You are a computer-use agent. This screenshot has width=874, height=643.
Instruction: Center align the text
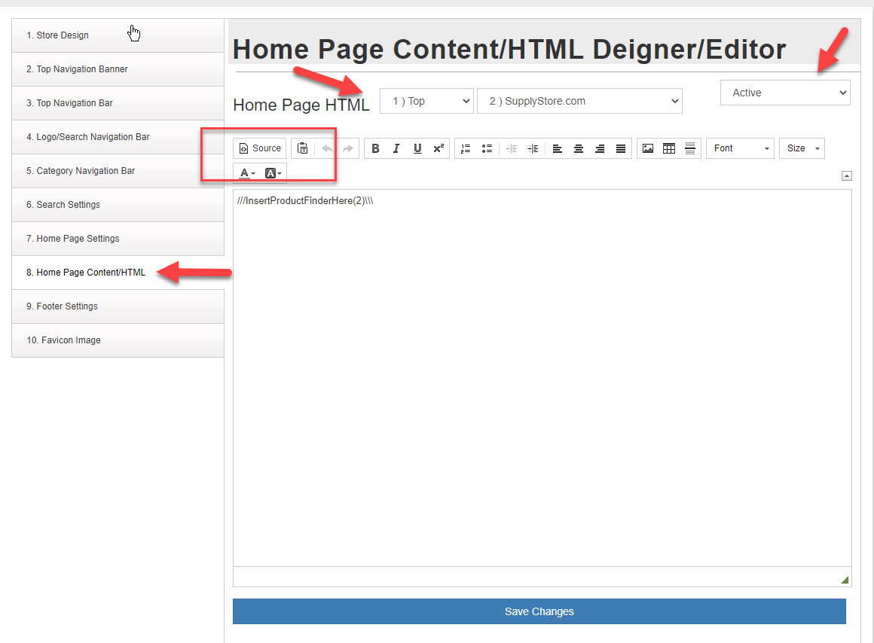click(579, 148)
